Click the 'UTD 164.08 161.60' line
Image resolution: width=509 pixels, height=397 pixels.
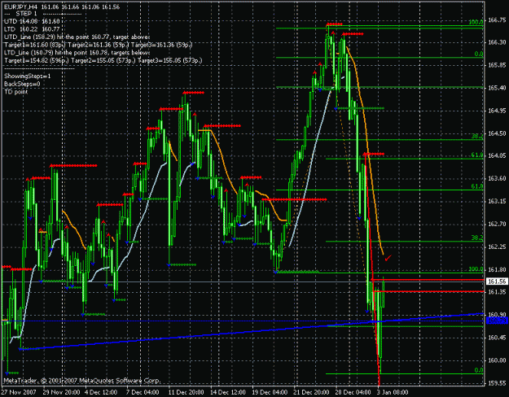(x=32, y=21)
